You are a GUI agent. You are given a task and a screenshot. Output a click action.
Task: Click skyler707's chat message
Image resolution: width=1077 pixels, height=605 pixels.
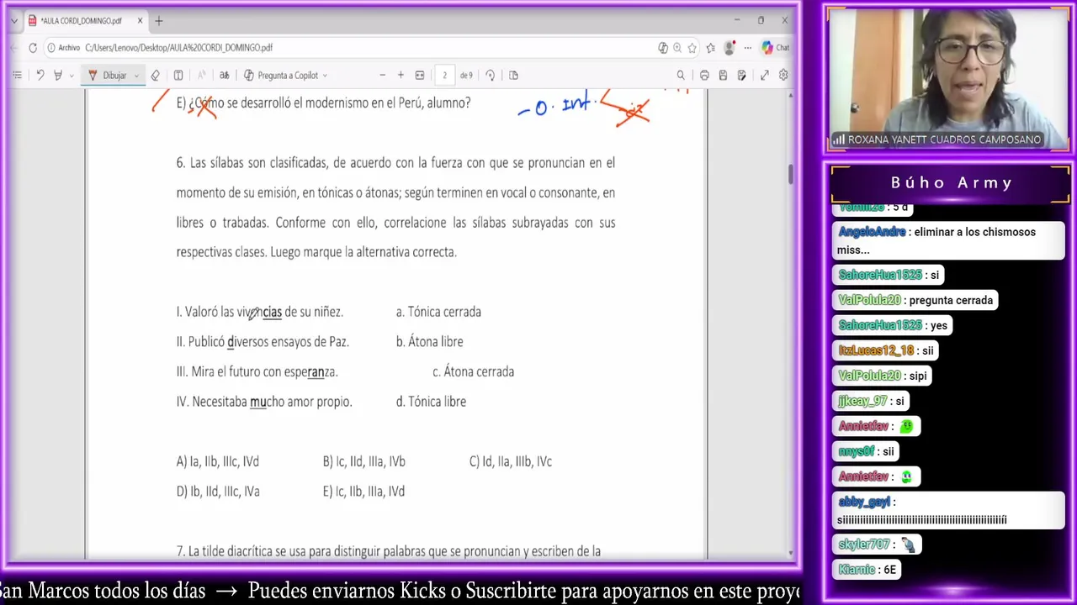pyautogui.click(x=878, y=544)
